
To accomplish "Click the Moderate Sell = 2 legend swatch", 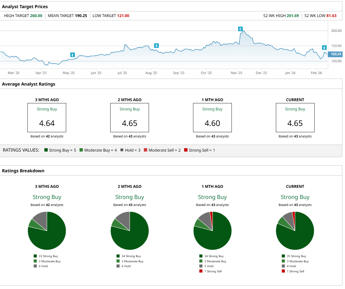I will coord(145,150).
